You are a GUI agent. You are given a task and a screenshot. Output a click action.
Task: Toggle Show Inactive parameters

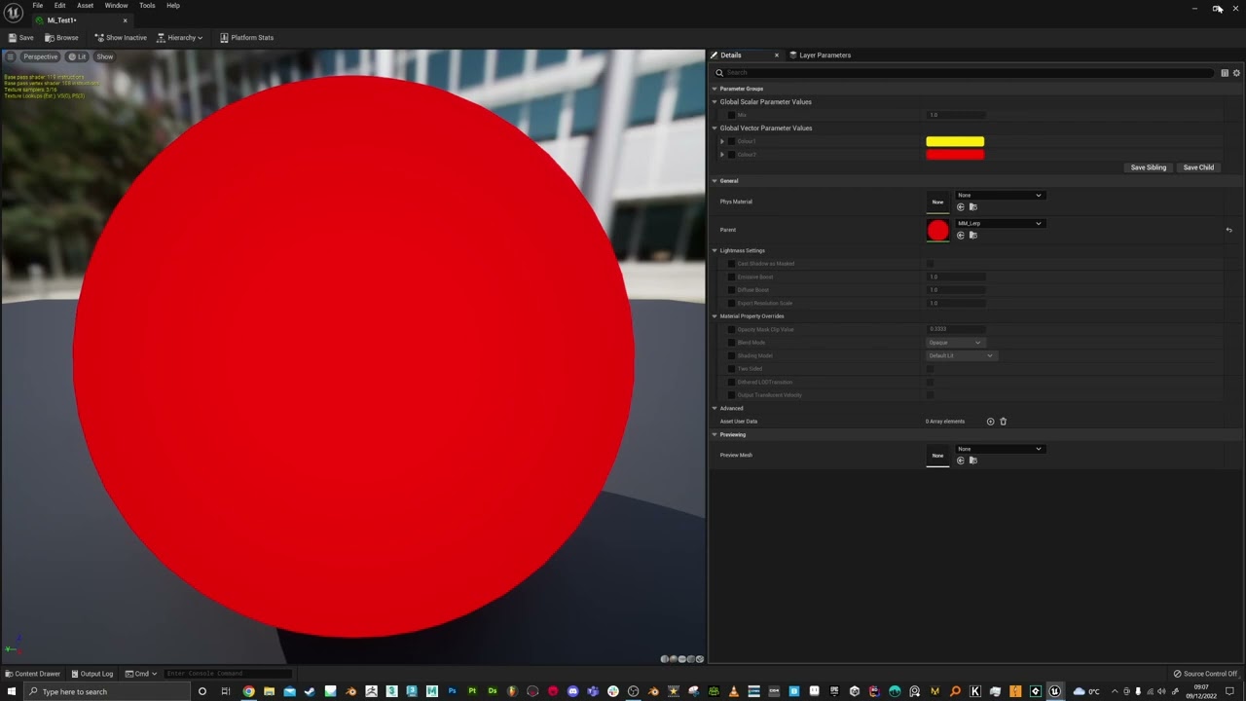click(x=121, y=37)
